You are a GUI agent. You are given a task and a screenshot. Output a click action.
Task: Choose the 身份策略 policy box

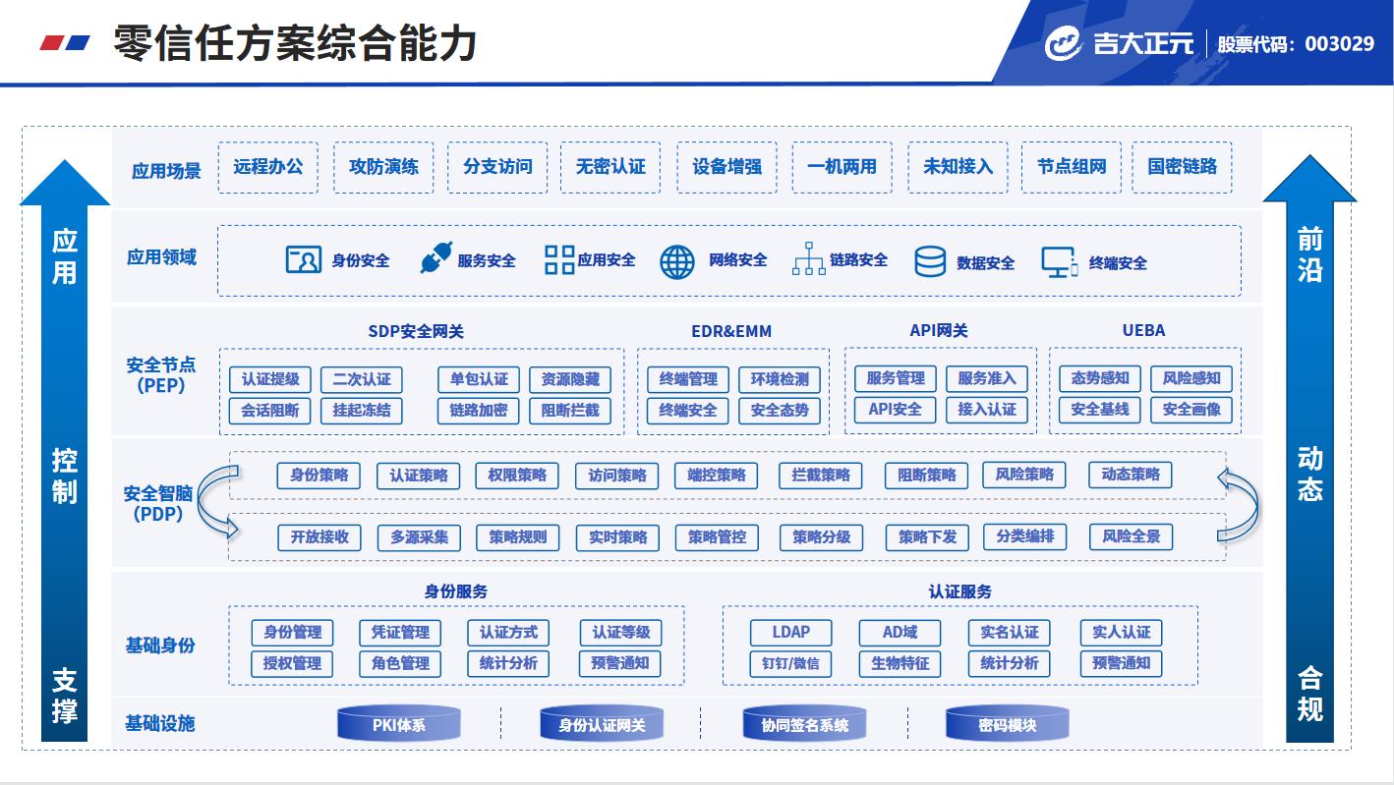coord(319,476)
